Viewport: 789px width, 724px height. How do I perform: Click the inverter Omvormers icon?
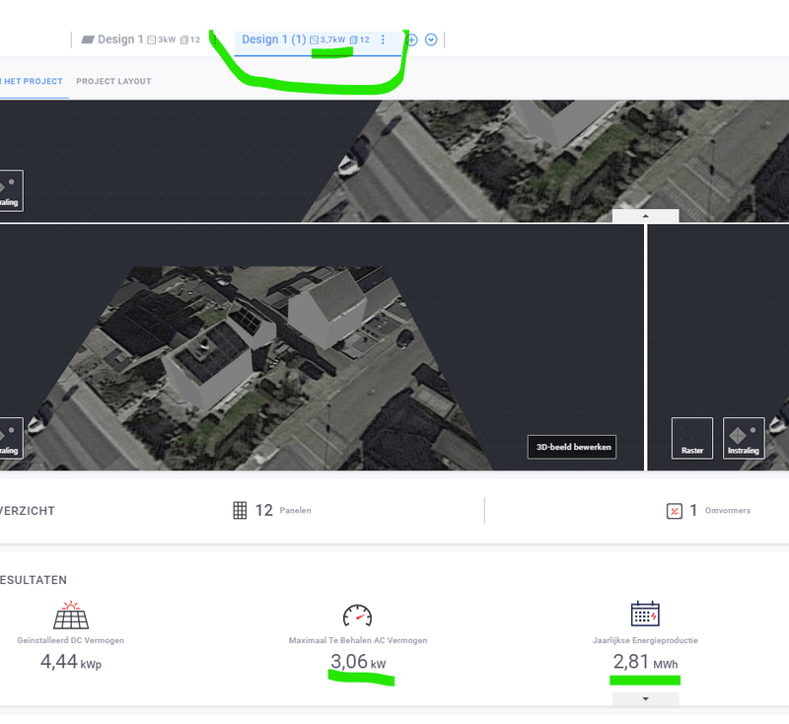click(675, 511)
